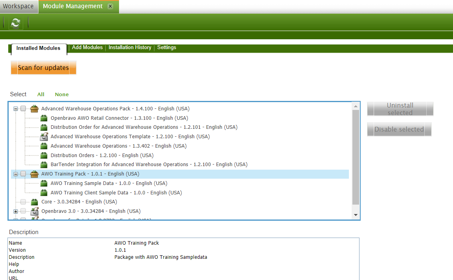Click the Disable selected button
The width and height of the screenshot is (453, 280).
click(399, 129)
